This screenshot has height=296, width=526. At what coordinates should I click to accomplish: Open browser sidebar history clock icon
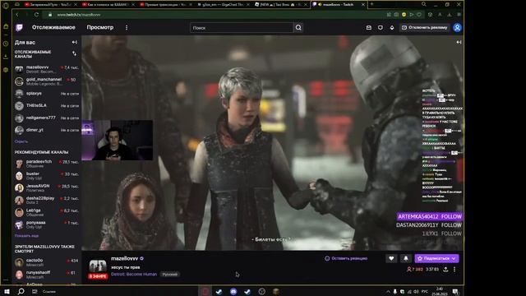[6, 44]
